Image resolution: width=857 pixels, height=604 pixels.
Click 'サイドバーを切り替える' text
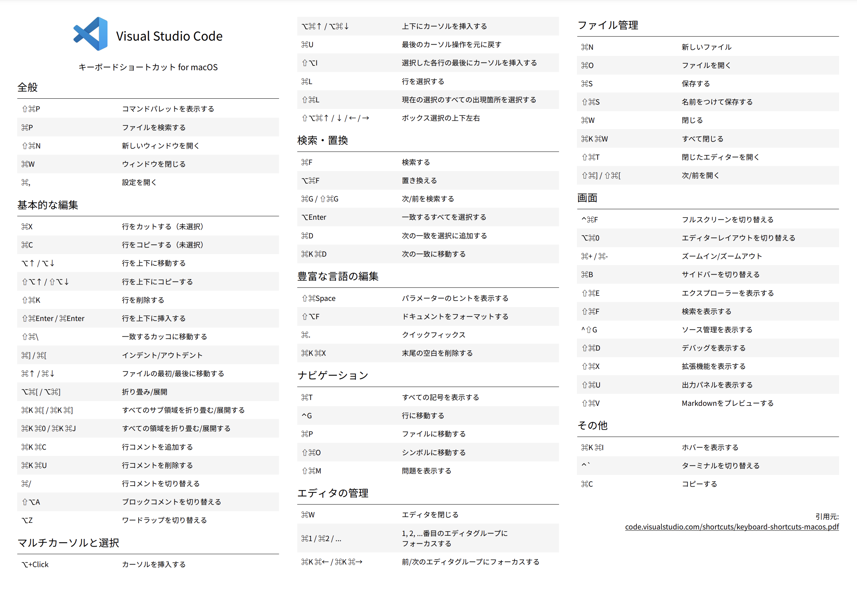tap(720, 275)
